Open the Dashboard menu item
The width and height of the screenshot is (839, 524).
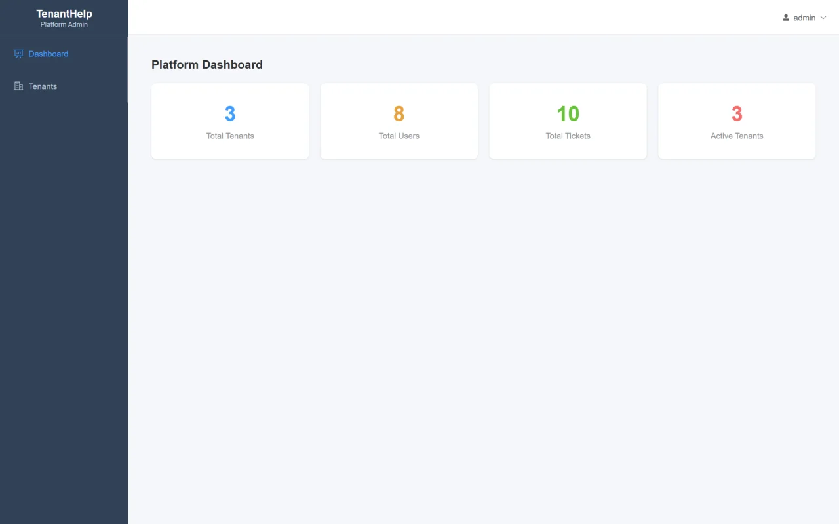pyautogui.click(x=64, y=54)
